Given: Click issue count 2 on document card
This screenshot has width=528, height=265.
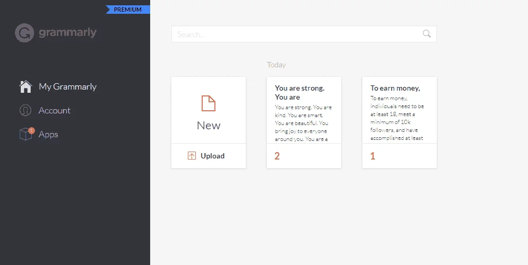Looking at the screenshot, I should tap(277, 156).
